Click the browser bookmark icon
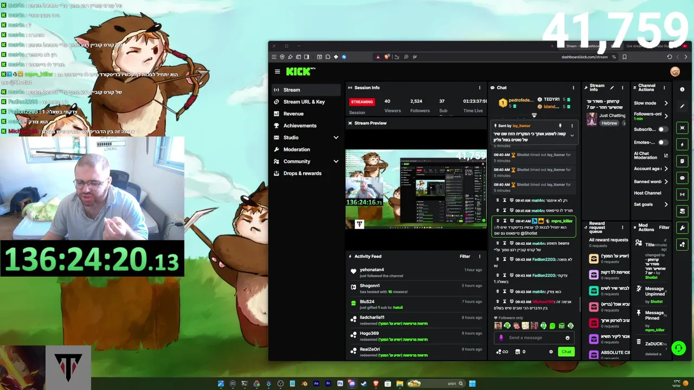694x390 pixels. [625, 57]
